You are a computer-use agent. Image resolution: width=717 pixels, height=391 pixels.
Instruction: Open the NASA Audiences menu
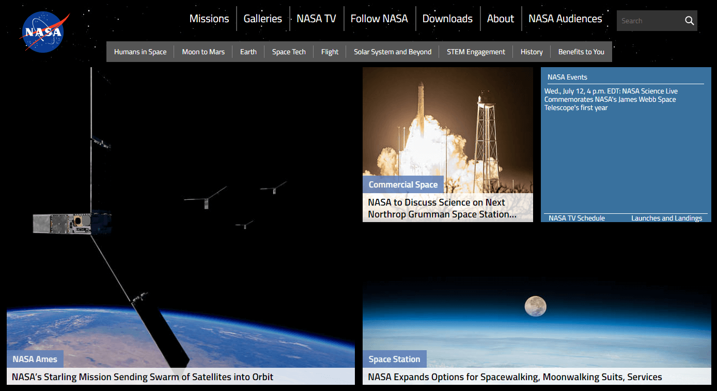click(565, 19)
